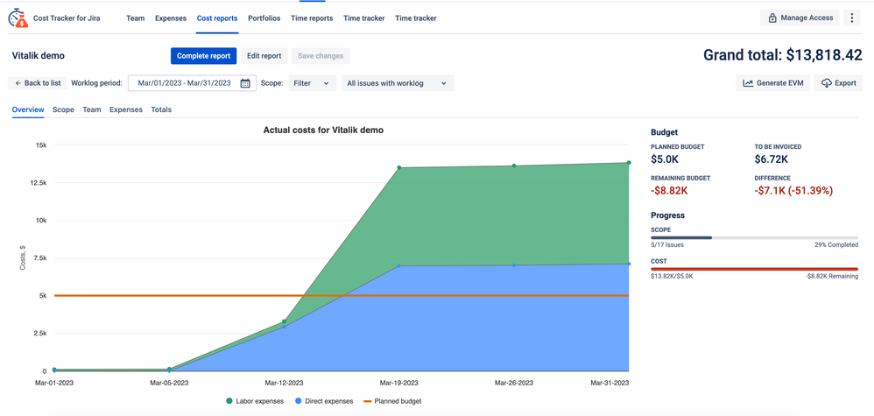Click the Generate EVM button
This screenshot has height=416, width=874.
[772, 83]
